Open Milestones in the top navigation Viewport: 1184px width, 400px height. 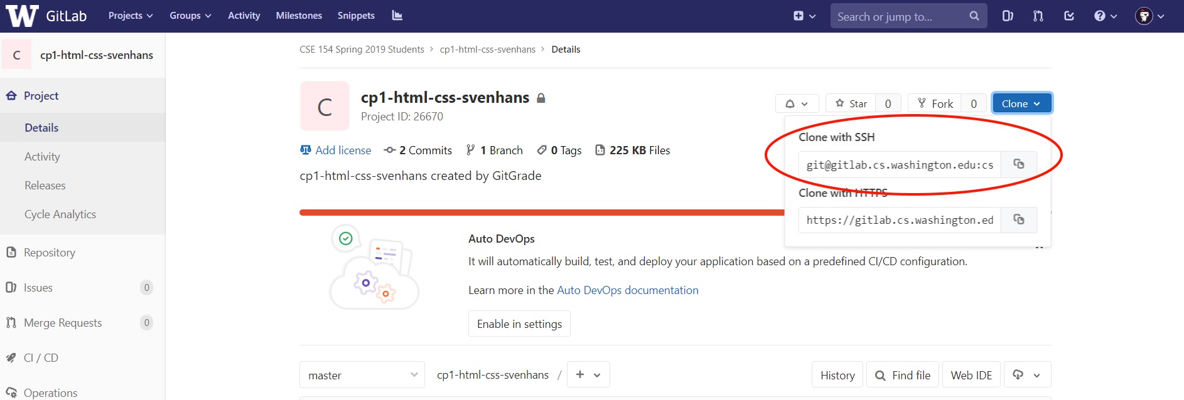point(299,16)
